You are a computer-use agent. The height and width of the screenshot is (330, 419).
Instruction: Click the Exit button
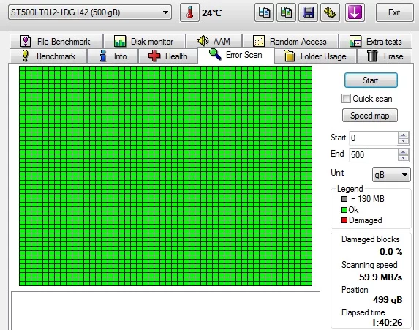[394, 12]
